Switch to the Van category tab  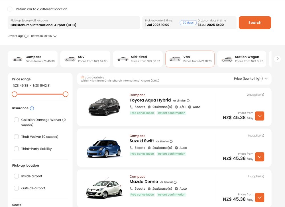coord(190,59)
